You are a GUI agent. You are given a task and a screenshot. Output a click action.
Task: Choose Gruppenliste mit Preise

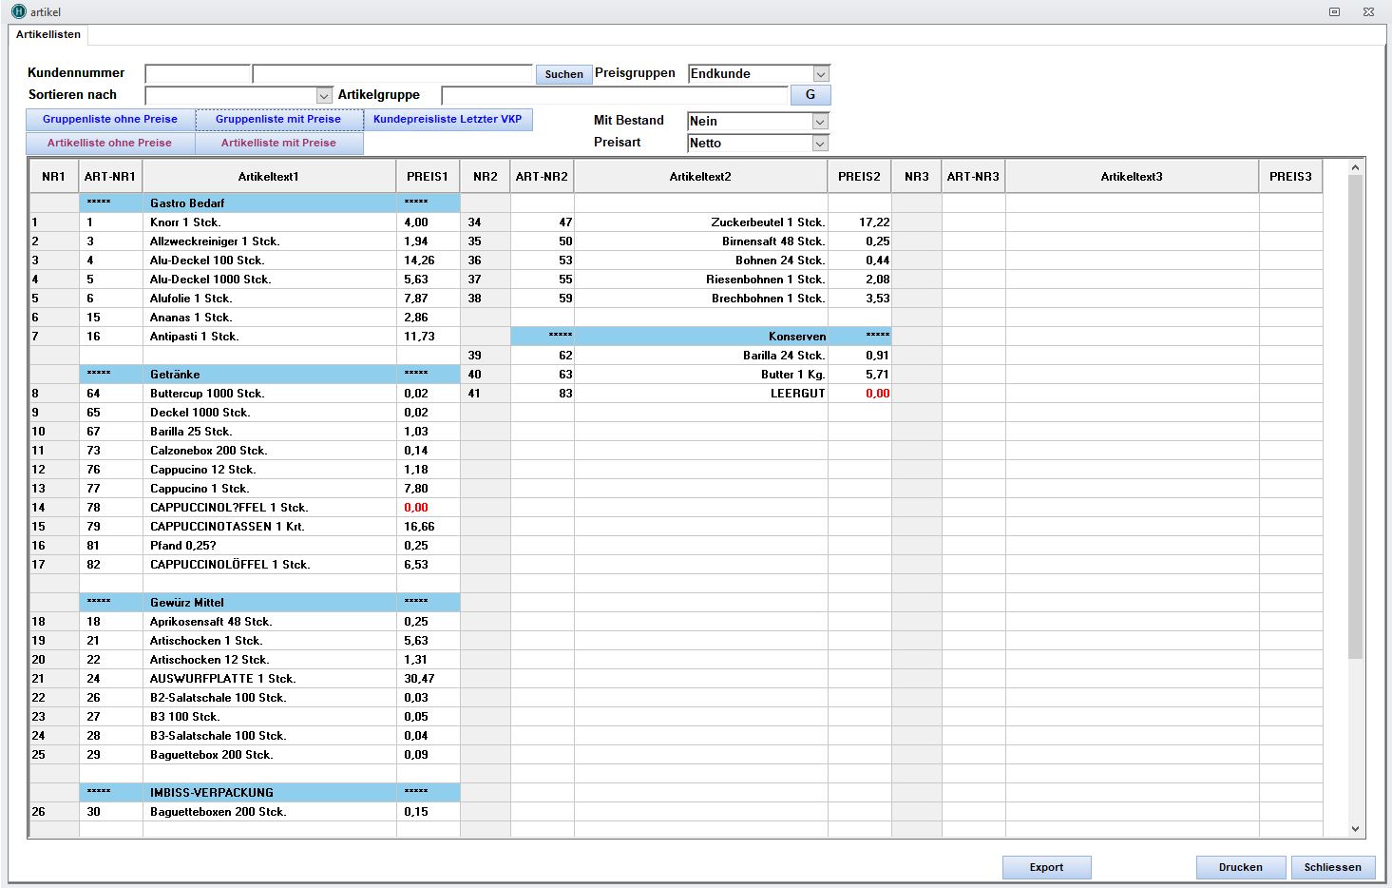tap(278, 120)
